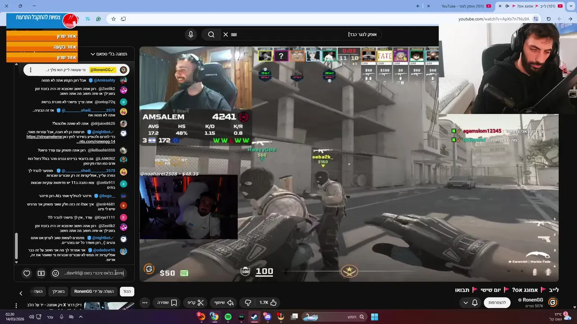Click the chip row arrow by suggested videos
The width and height of the screenshot is (577, 324).
coord(21,293)
